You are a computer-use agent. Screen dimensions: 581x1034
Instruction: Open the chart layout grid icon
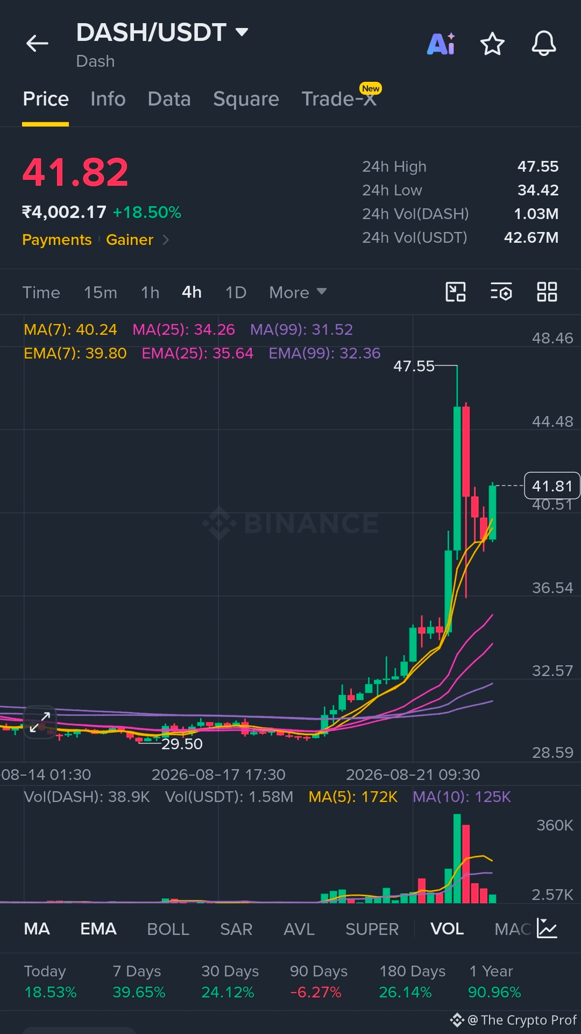[x=547, y=292]
